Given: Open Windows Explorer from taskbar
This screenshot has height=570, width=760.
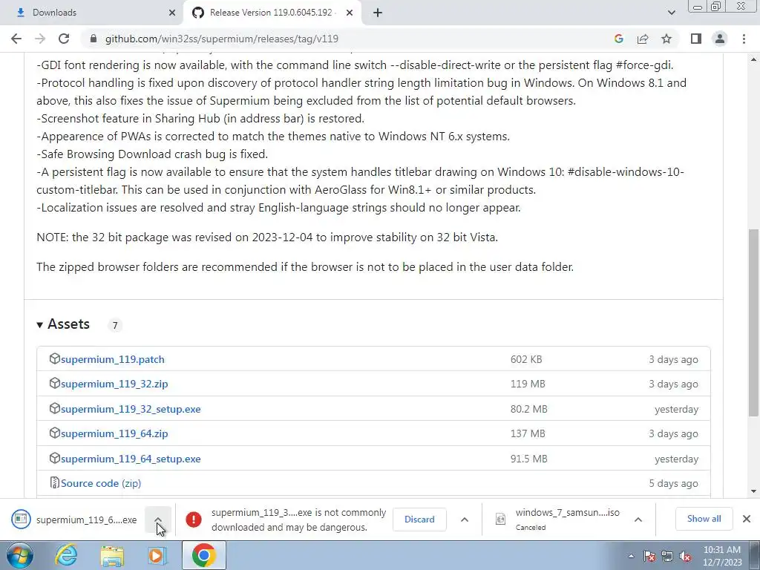Looking at the screenshot, I should pos(112,555).
